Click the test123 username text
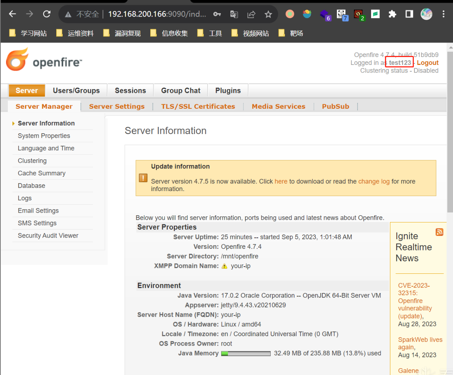 tap(400, 63)
